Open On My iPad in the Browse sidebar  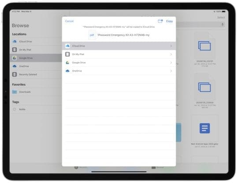36,50
